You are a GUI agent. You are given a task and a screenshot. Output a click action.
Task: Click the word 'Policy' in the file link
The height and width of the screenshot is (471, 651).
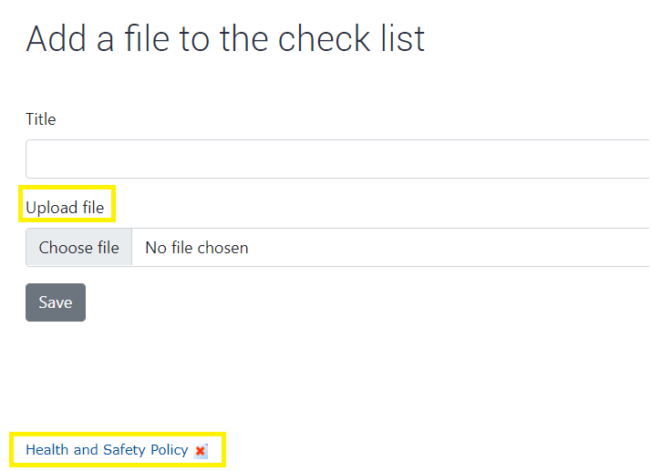pos(170,450)
